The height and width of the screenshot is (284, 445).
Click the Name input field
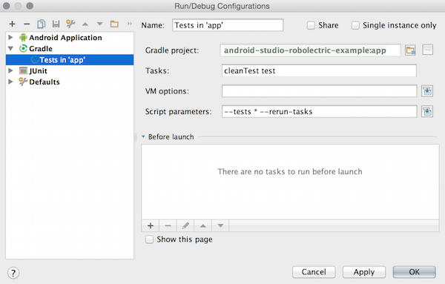[x=228, y=25]
